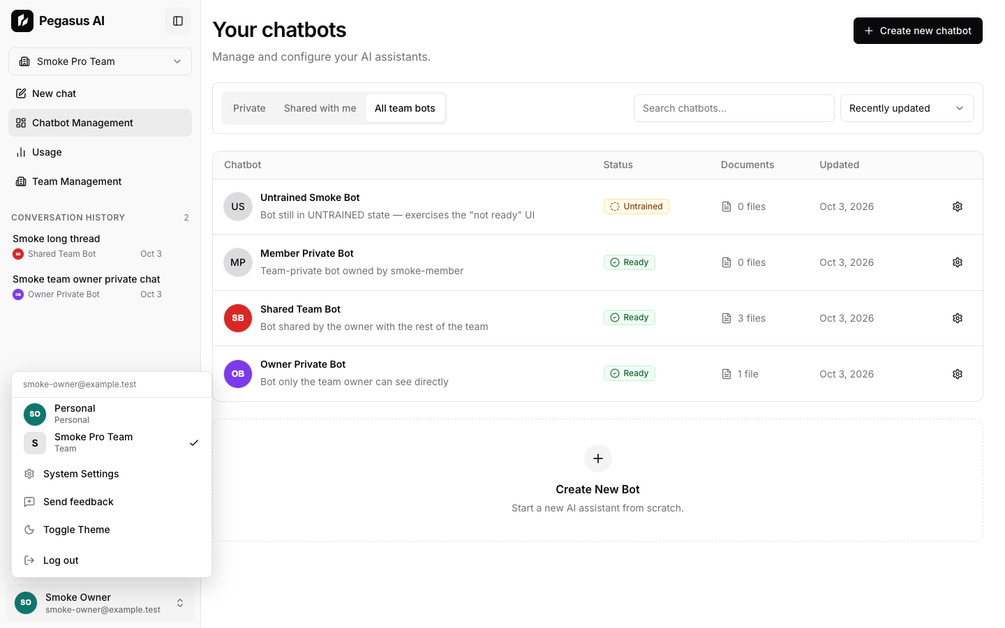Screen dimensions: 1005x628
Task: Open the Recently updated sort dropdown
Action: point(907,108)
